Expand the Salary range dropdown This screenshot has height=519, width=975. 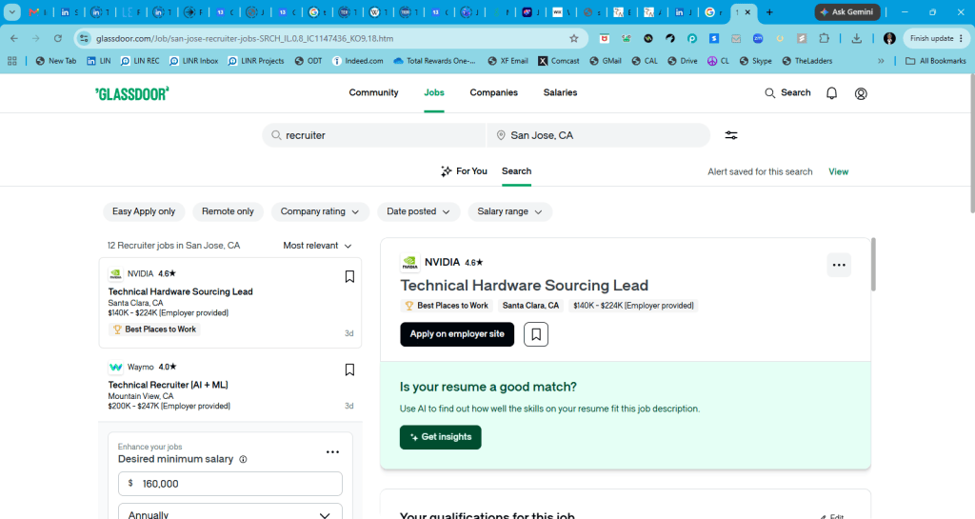click(510, 211)
